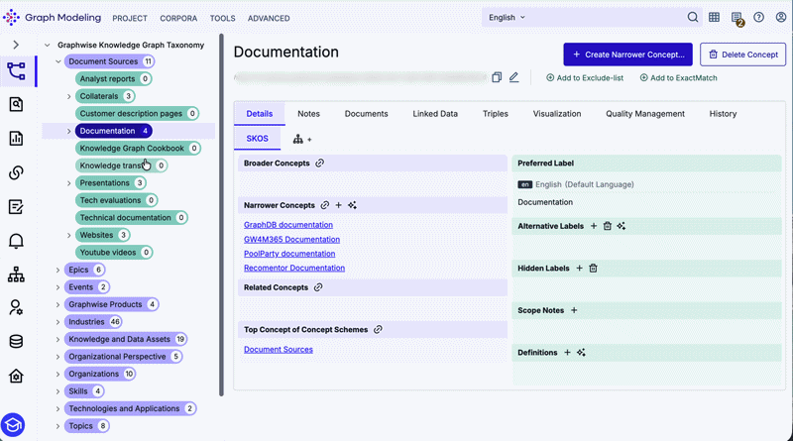Switch to the Linked Data tab
Viewport: 793px width, 441px height.
pos(435,114)
